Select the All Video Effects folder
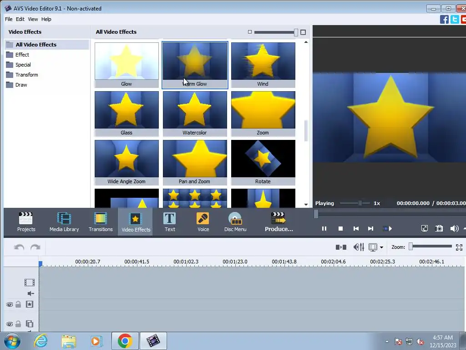This screenshot has width=466, height=350. 47,45
